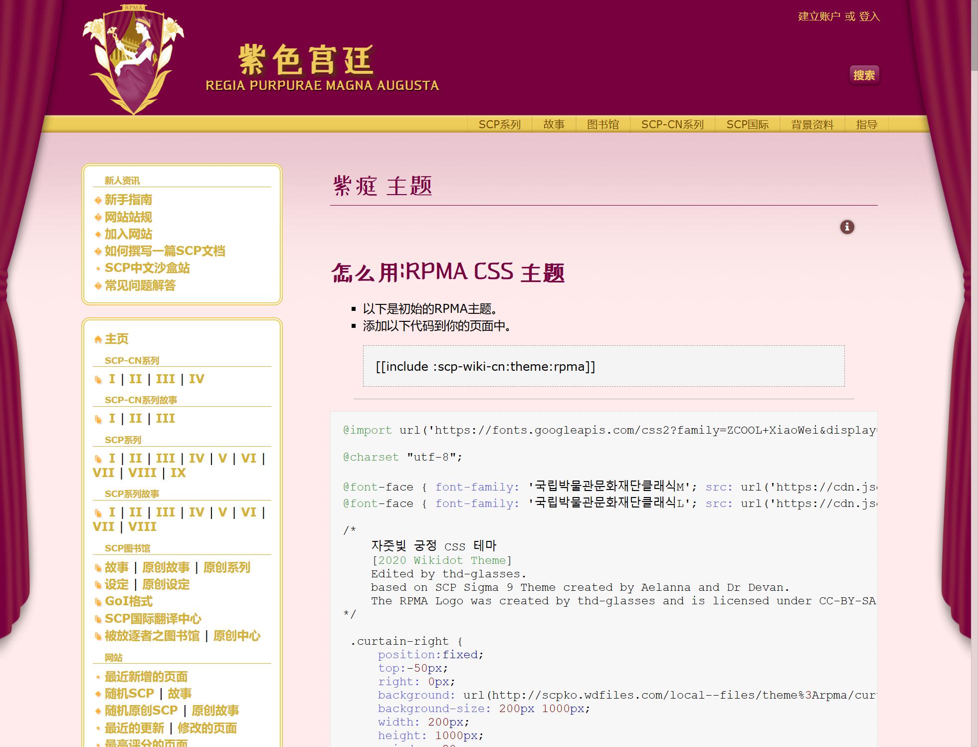Click the bullet icon beside 常见问题解答
This screenshot has height=747, width=978.
pos(98,286)
